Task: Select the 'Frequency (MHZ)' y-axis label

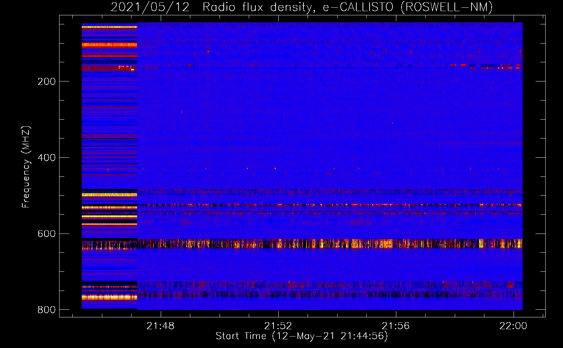Action: pyautogui.click(x=26, y=167)
